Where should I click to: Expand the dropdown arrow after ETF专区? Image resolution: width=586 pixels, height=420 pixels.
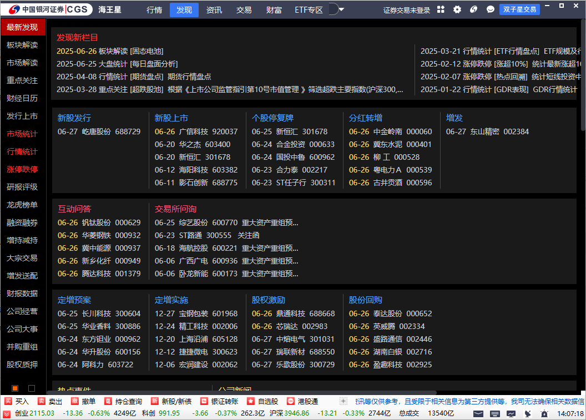pos(341,9)
